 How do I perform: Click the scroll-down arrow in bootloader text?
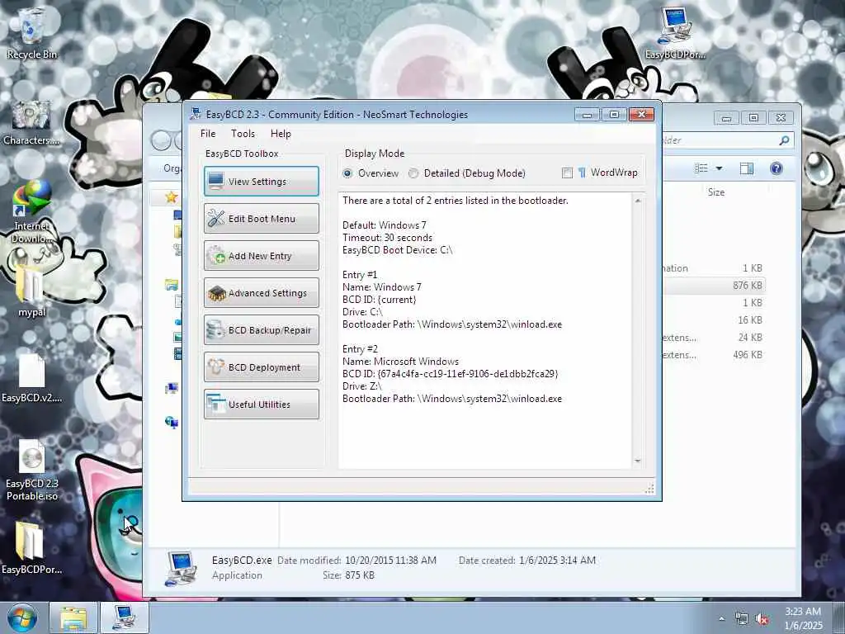click(638, 461)
